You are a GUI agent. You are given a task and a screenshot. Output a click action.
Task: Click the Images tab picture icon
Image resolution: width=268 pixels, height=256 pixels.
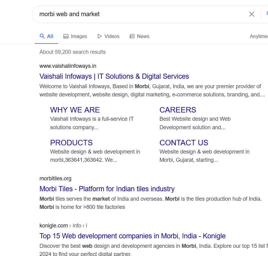coord(66,36)
